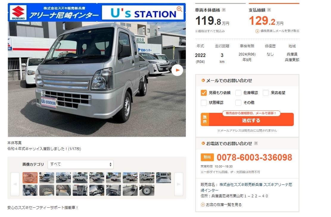
Task: Click the zoom magnifier icon on banner
Action: click(179, 9)
